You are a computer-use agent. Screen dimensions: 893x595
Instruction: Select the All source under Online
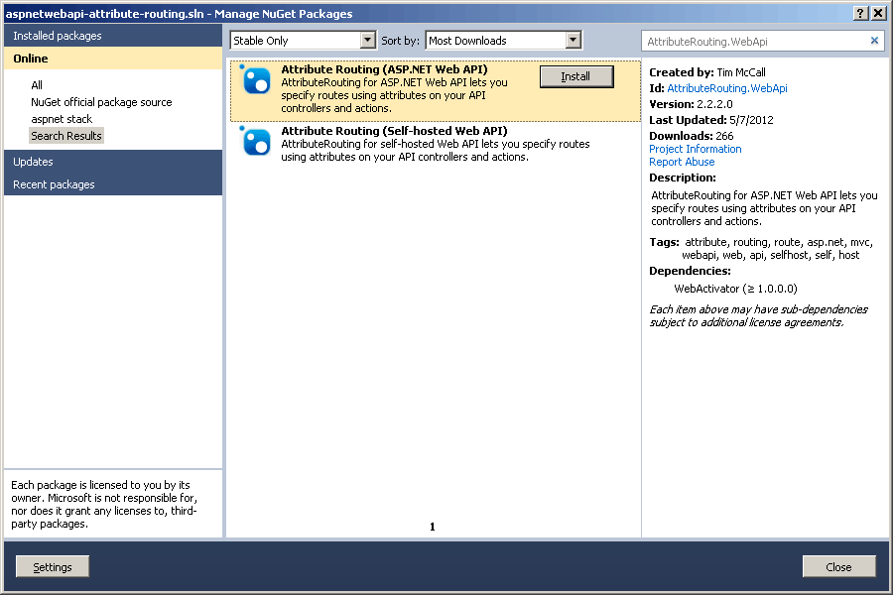37,85
